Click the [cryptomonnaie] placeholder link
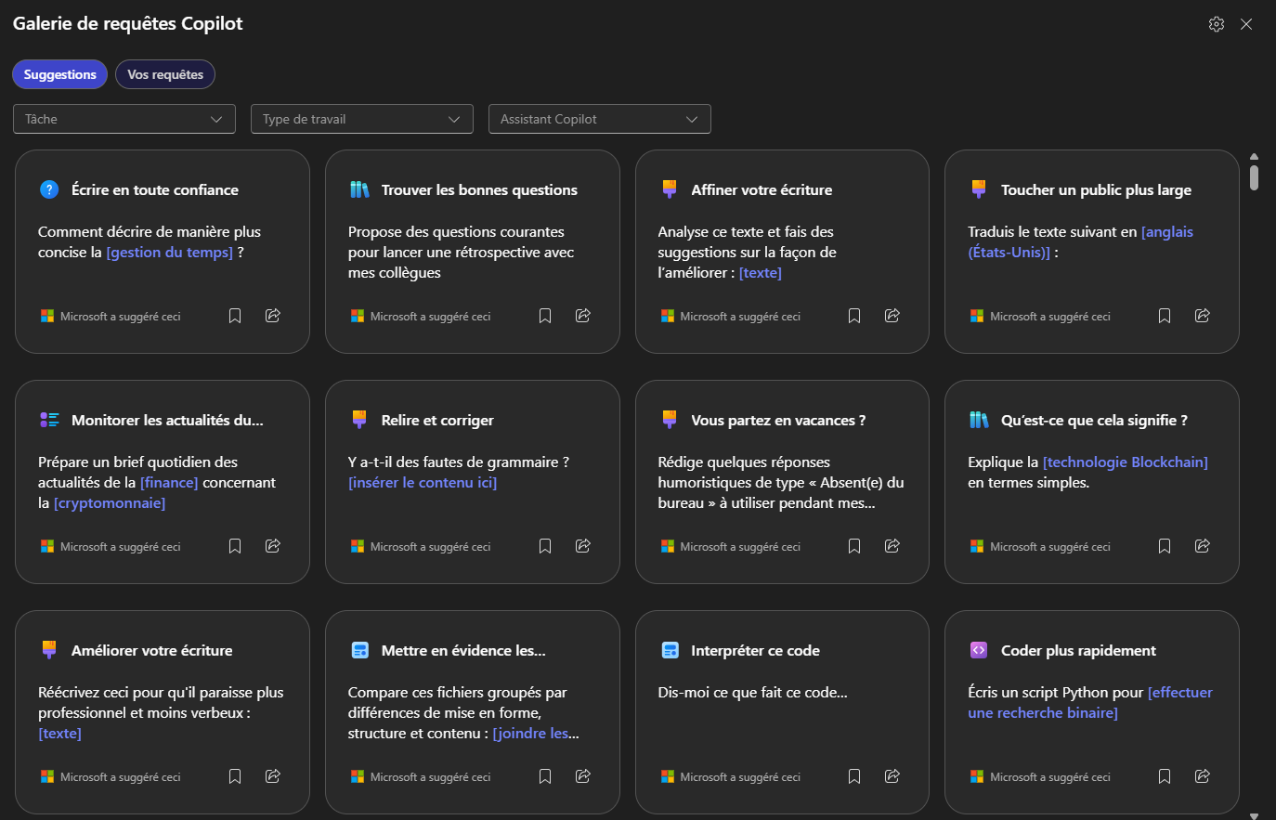The height and width of the screenshot is (820, 1276). click(x=110, y=503)
